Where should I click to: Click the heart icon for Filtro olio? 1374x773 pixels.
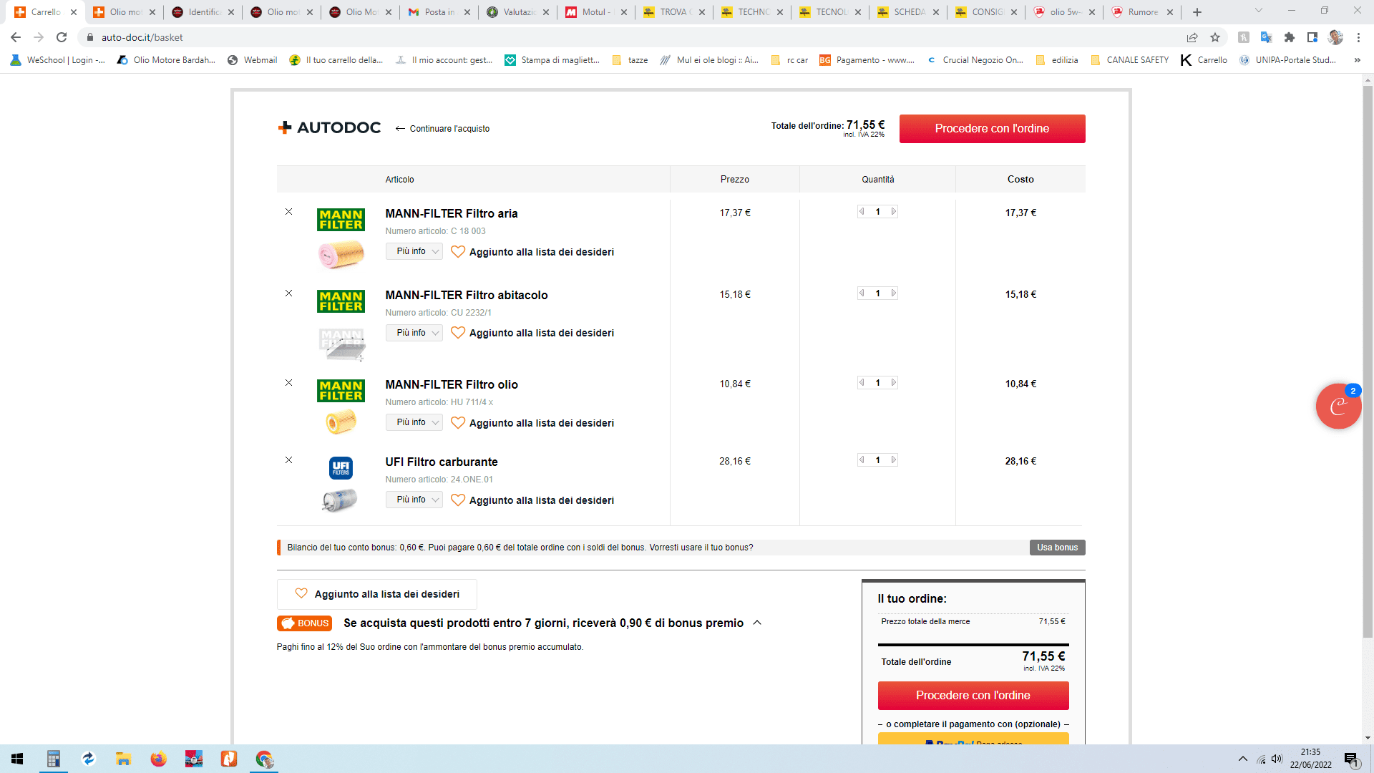coord(458,423)
